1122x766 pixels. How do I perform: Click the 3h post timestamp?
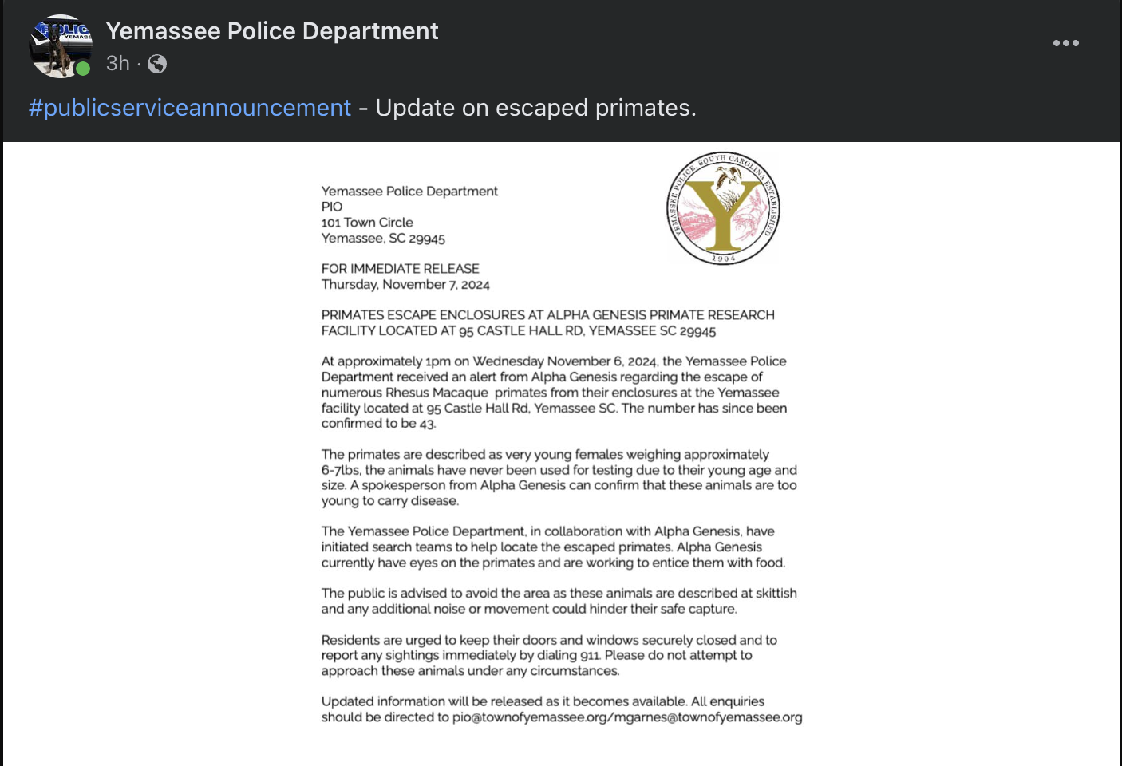pyautogui.click(x=118, y=64)
